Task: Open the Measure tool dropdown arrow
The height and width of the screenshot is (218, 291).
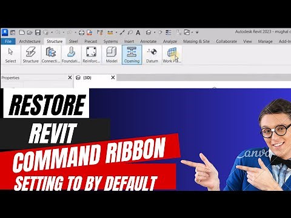Action: (116, 32)
